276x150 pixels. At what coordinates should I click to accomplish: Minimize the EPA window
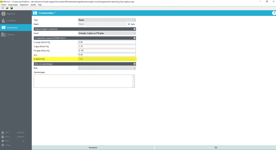tap(260, 2)
